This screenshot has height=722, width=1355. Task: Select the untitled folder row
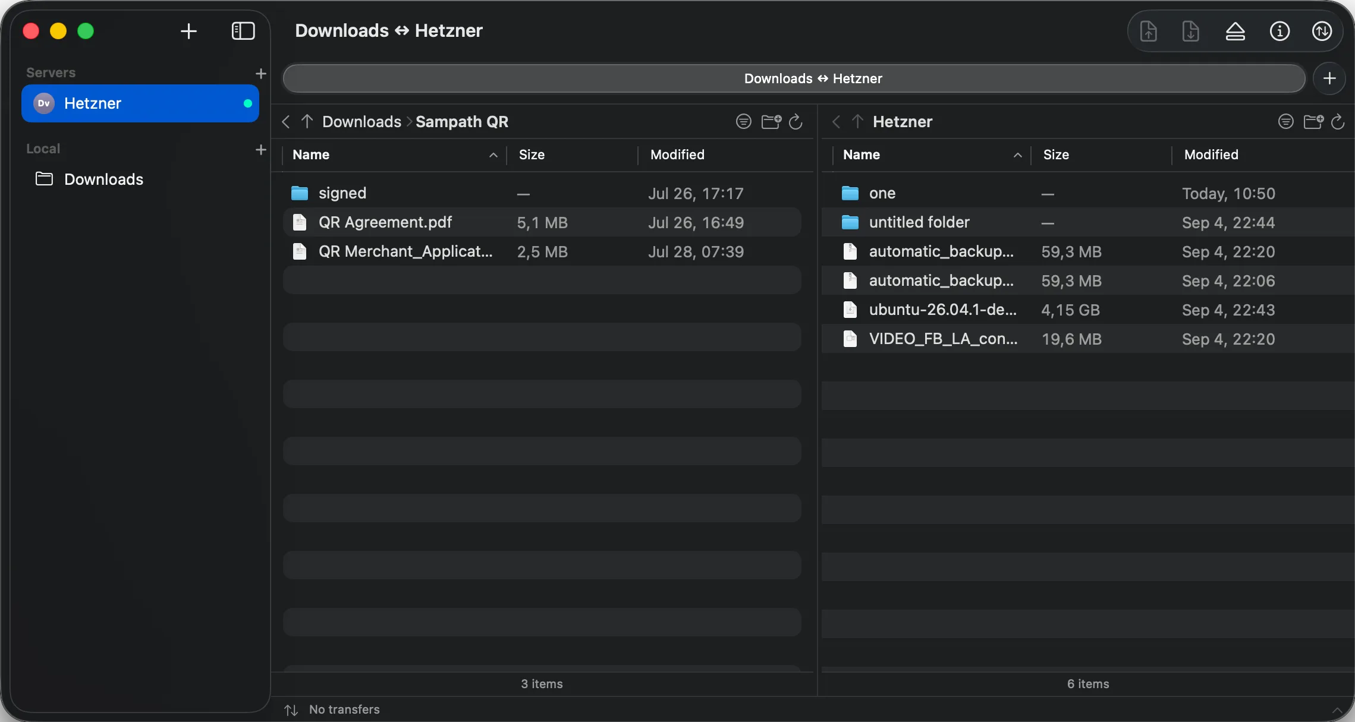[x=1087, y=222]
